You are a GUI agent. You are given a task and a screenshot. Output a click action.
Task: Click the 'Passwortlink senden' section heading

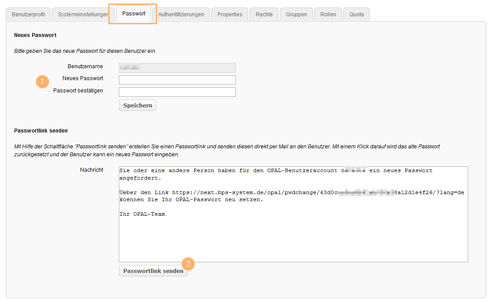[x=41, y=131]
